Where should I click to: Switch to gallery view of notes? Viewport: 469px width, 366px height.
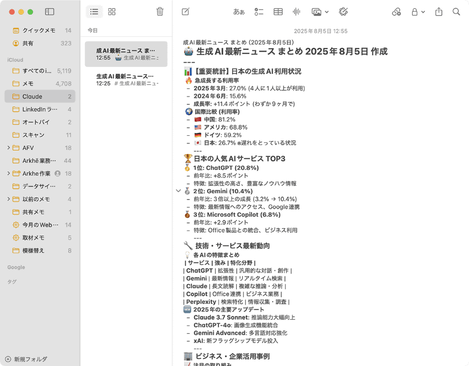(x=112, y=12)
